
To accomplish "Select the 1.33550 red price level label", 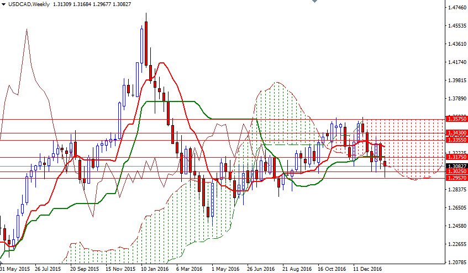I will click(456, 140).
